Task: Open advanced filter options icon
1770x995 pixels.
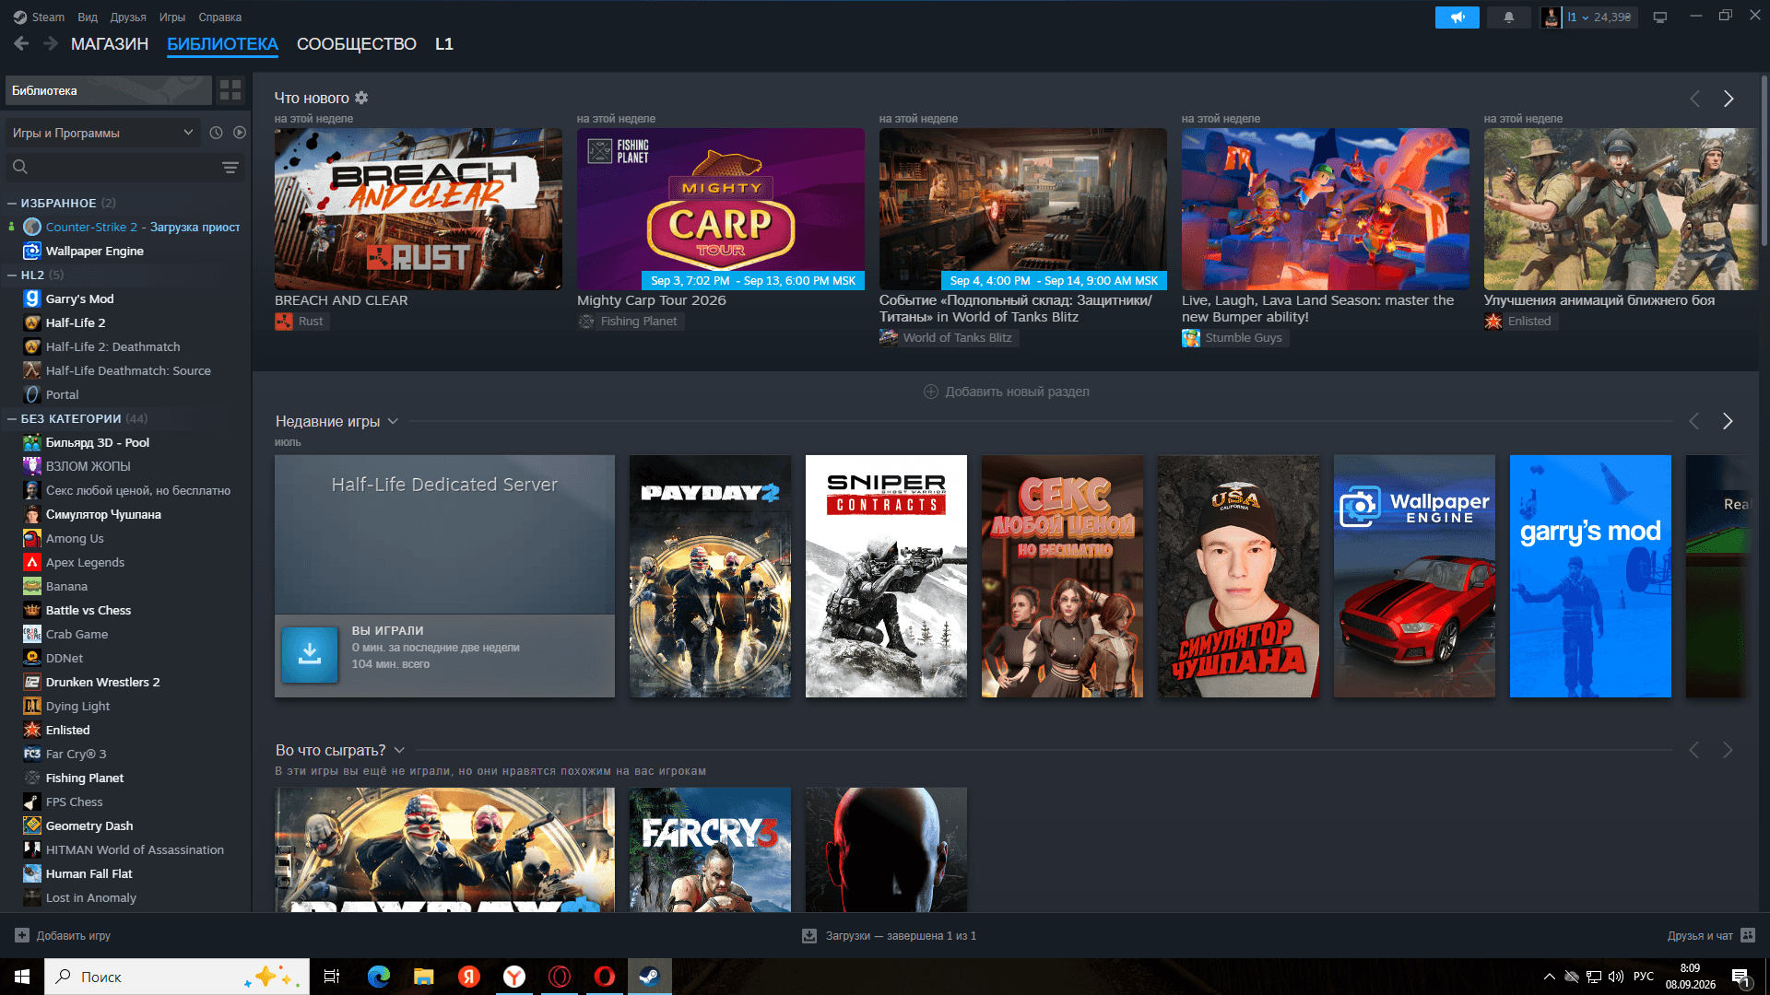Action: point(230,167)
